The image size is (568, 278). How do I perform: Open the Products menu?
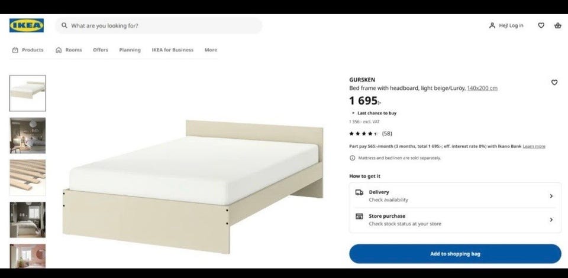click(28, 50)
